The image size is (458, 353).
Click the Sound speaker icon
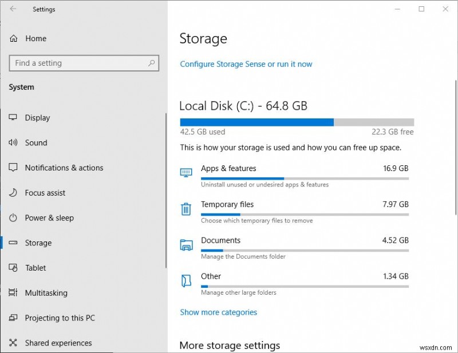(13, 142)
